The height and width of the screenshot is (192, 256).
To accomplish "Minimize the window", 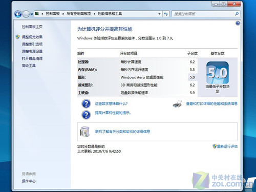I will [216, 4].
